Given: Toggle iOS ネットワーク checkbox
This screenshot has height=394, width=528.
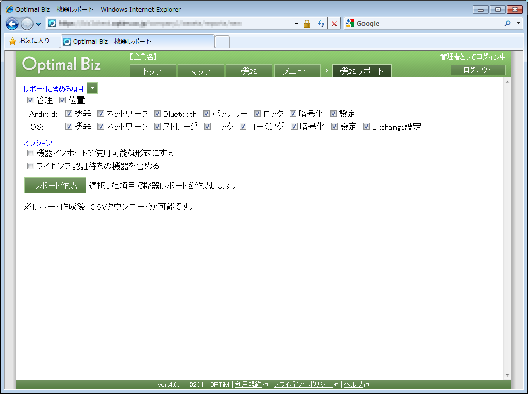Looking at the screenshot, I should tap(101, 127).
